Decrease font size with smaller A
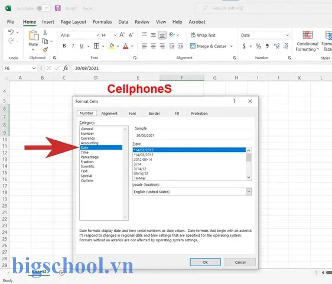 [131, 35]
